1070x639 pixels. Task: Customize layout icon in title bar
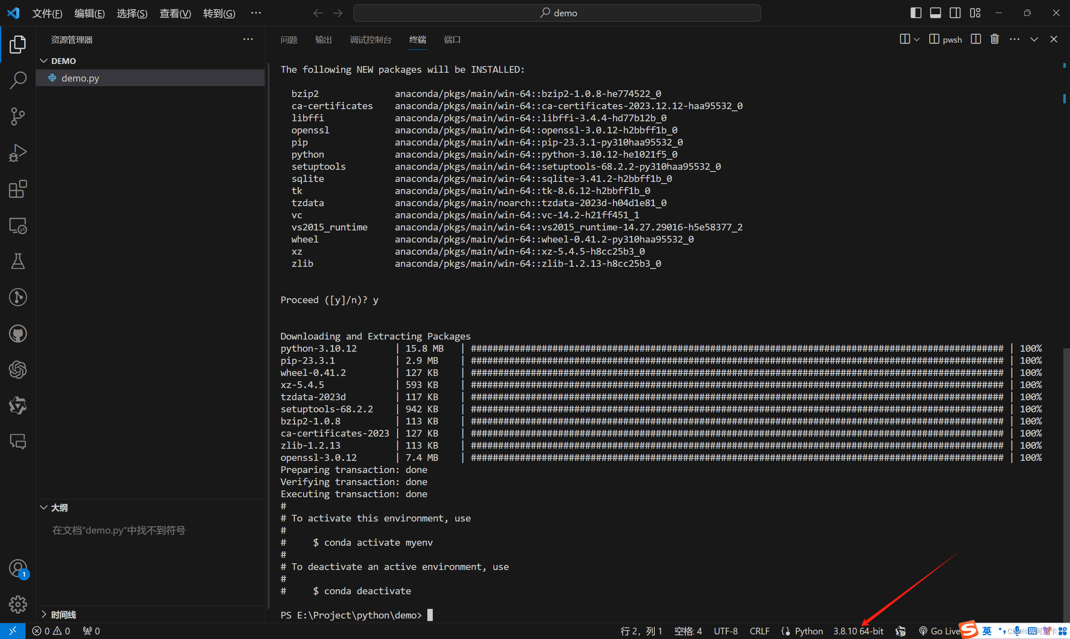click(976, 13)
